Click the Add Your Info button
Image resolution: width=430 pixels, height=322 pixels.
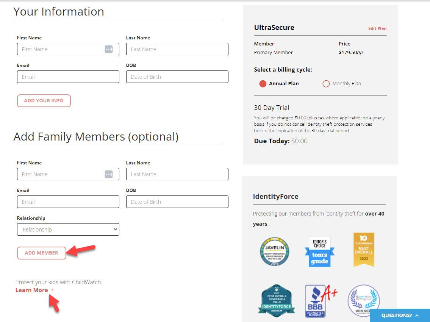[x=44, y=101]
